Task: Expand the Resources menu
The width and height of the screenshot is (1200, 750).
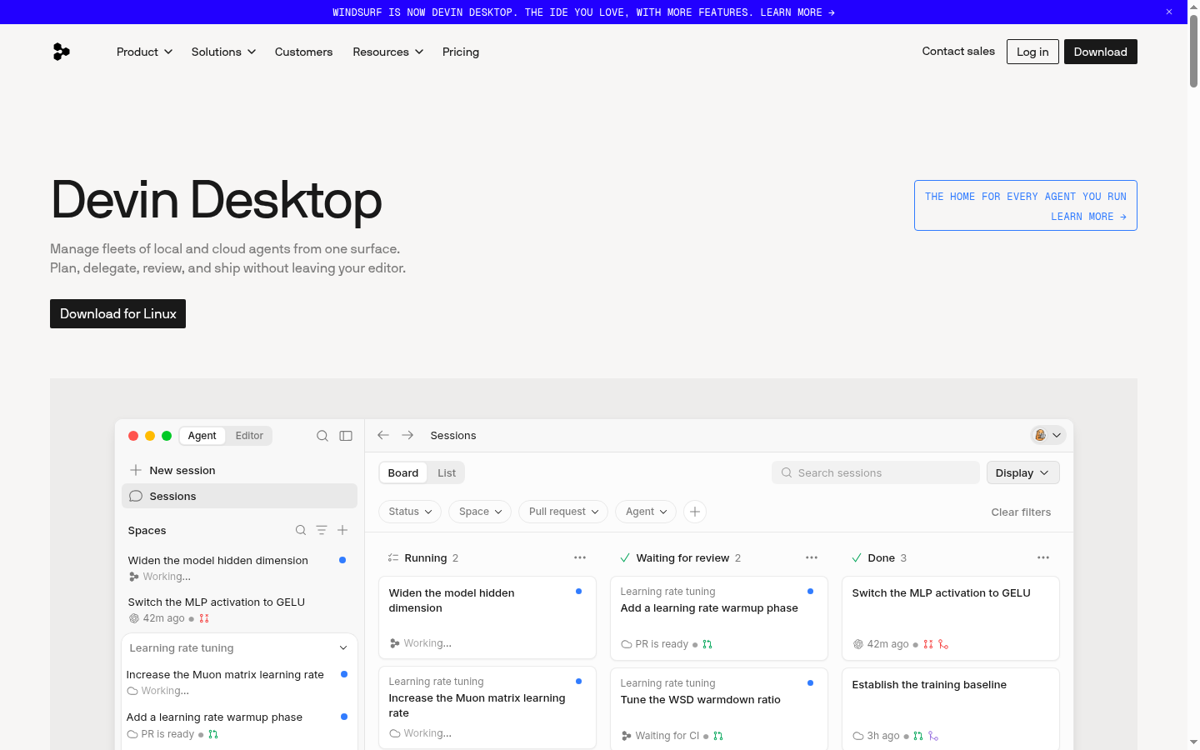Action: (x=388, y=52)
